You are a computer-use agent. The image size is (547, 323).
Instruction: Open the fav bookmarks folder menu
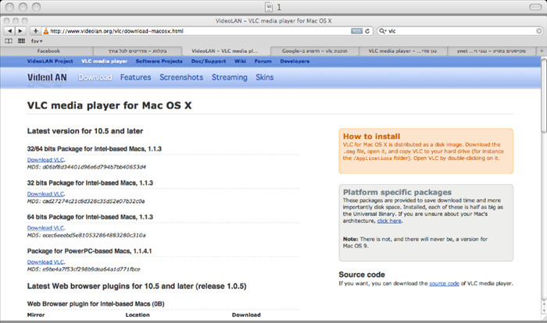pos(37,41)
